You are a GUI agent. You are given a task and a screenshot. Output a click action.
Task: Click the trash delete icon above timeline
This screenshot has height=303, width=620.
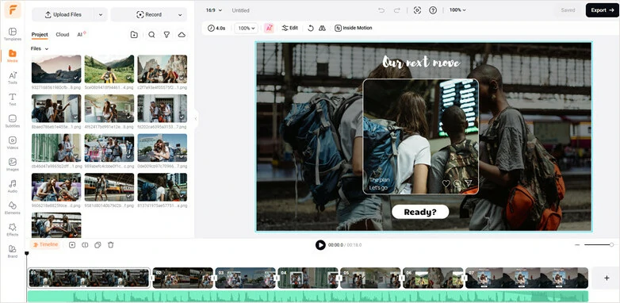(x=111, y=245)
